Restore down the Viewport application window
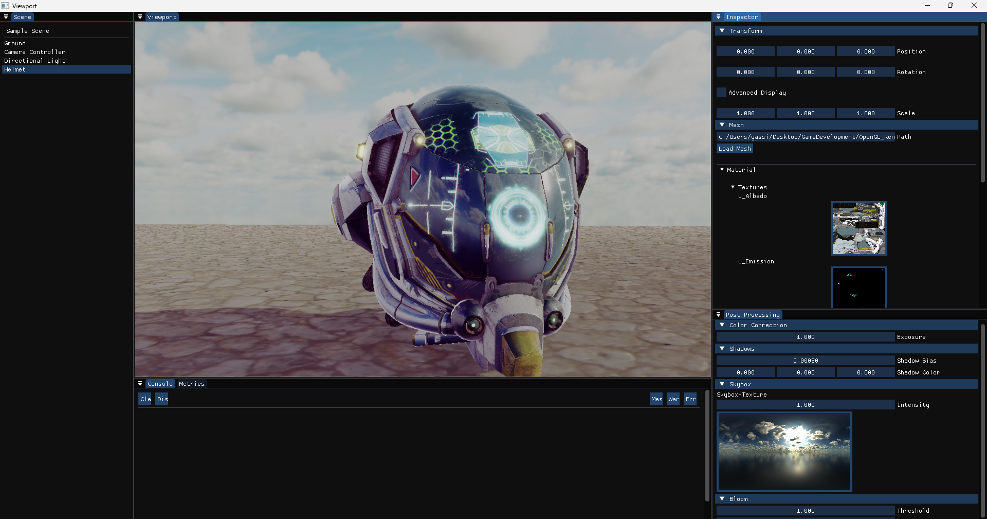The height and width of the screenshot is (519, 987). (951, 6)
